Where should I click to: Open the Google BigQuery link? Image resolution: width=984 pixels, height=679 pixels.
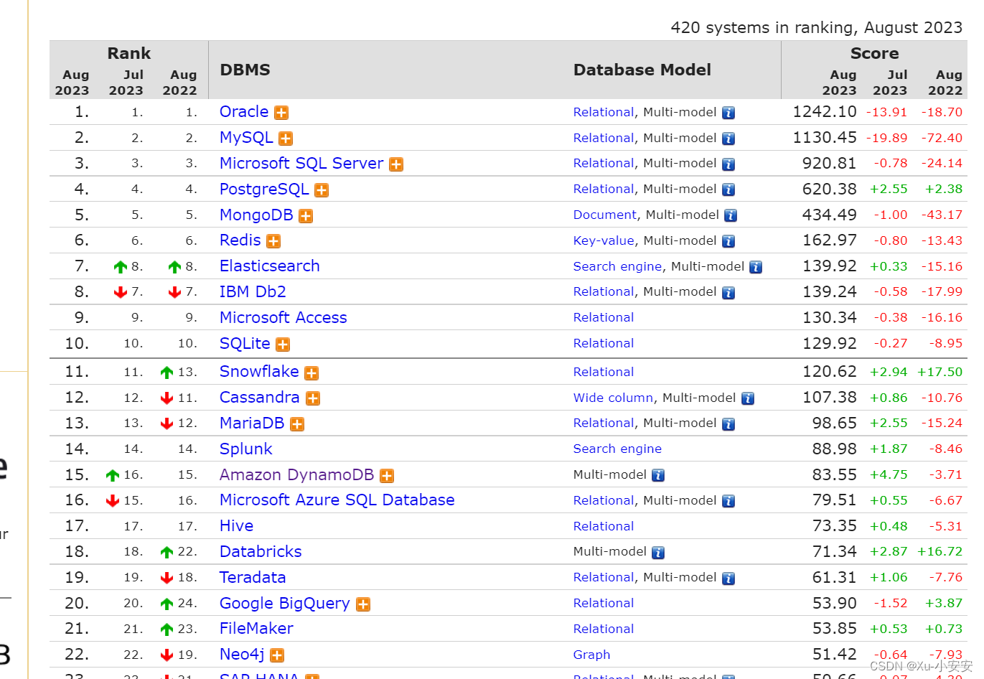click(x=285, y=604)
